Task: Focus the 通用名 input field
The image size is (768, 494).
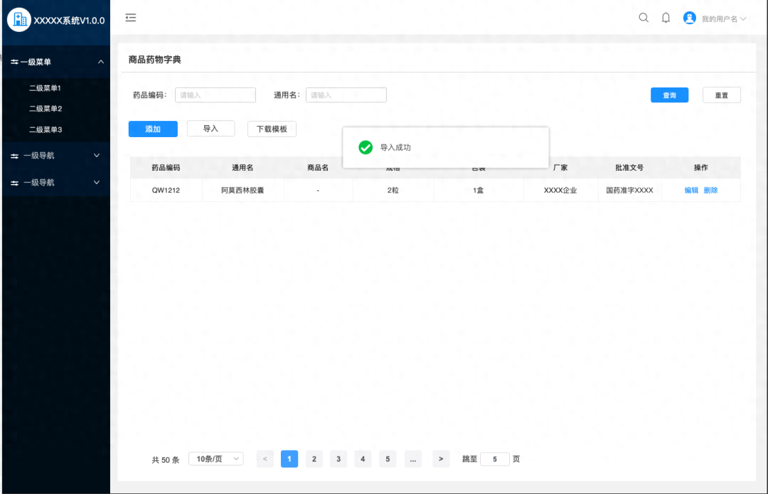Action: click(346, 95)
